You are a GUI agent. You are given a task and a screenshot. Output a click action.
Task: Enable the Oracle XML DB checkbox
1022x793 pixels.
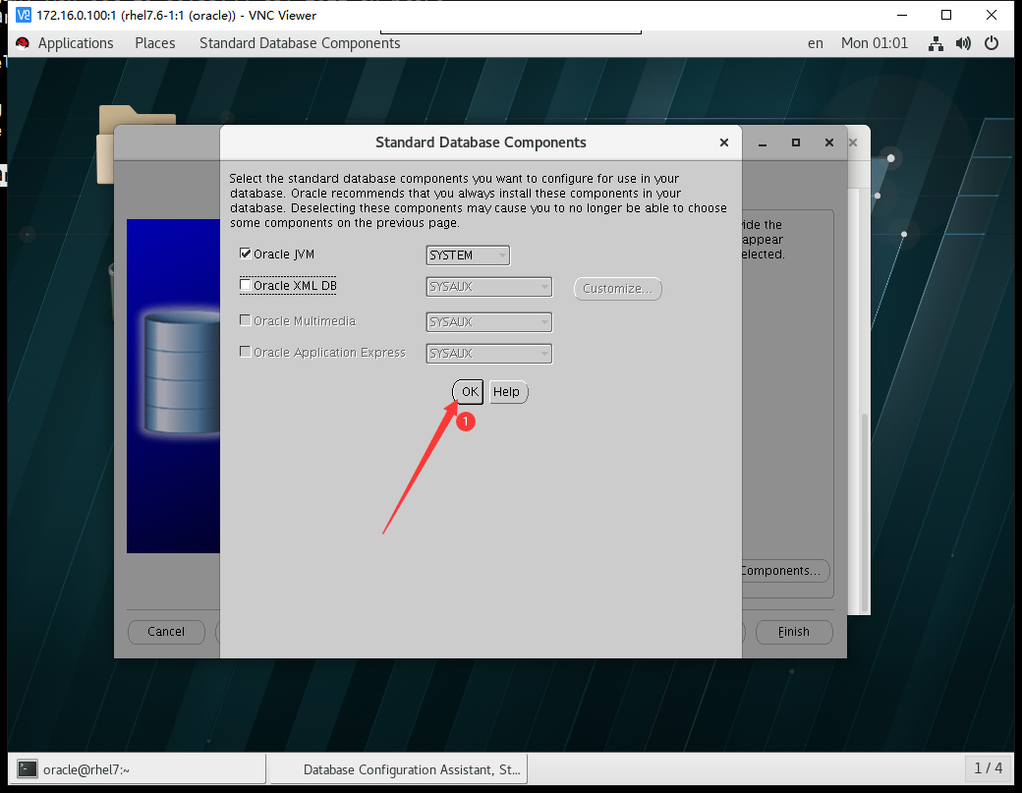coord(246,285)
